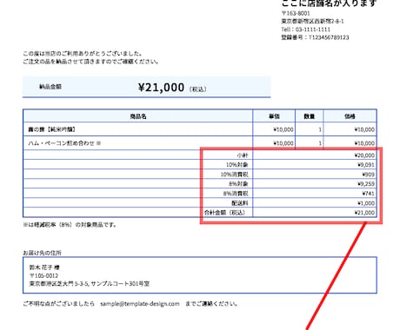
Task: Click the address line containing 'サンプルコート301号室'
Action: click(90, 284)
